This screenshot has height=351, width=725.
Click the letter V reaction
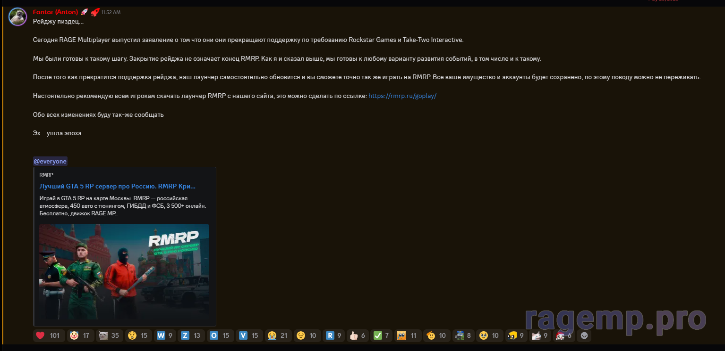pos(249,335)
